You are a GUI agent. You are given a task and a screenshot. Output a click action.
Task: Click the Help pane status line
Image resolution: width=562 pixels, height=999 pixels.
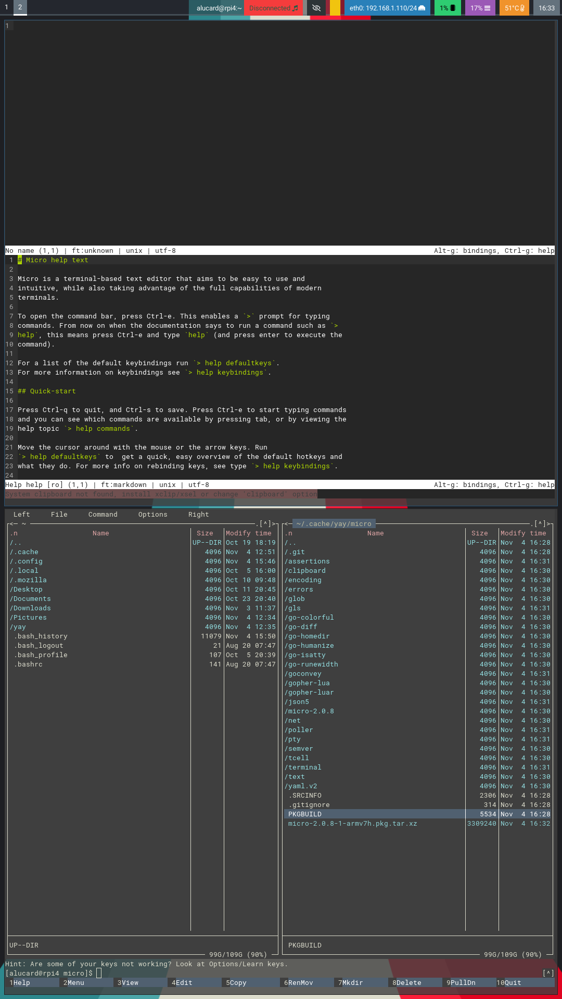point(280,484)
